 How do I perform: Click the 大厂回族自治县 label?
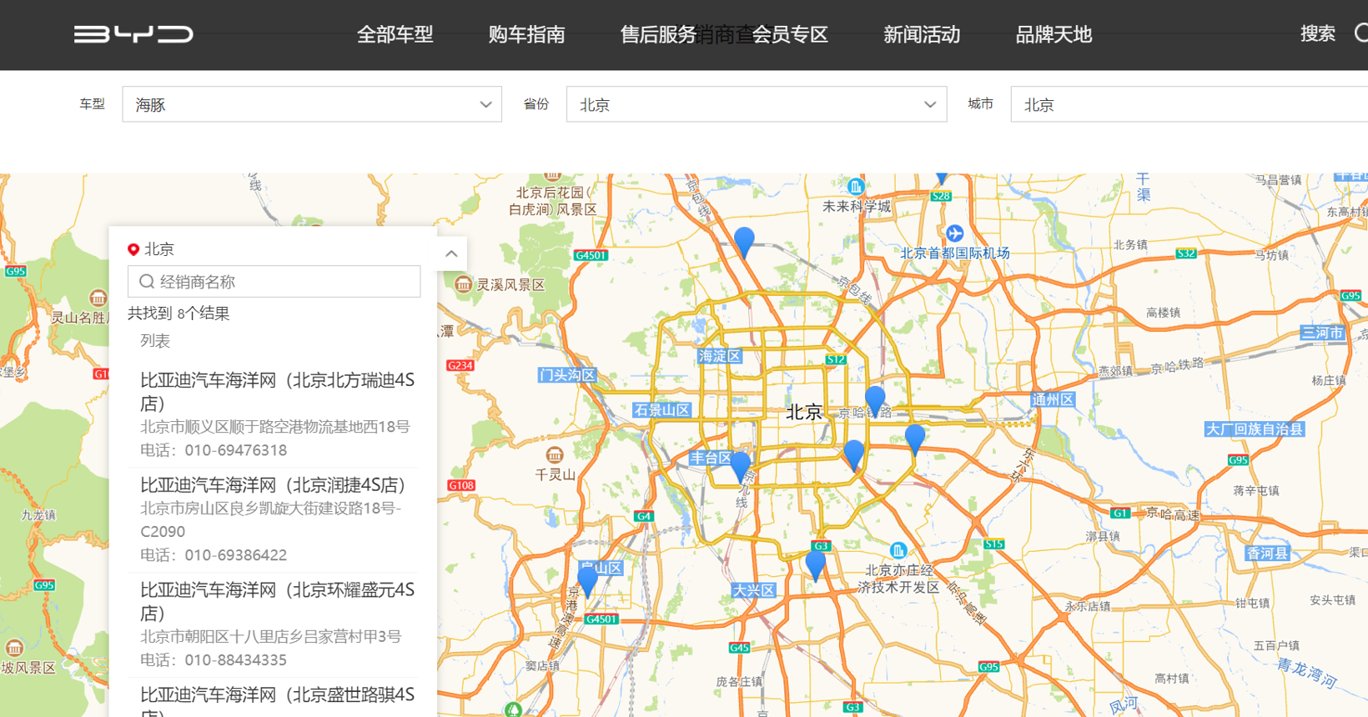1255,429
